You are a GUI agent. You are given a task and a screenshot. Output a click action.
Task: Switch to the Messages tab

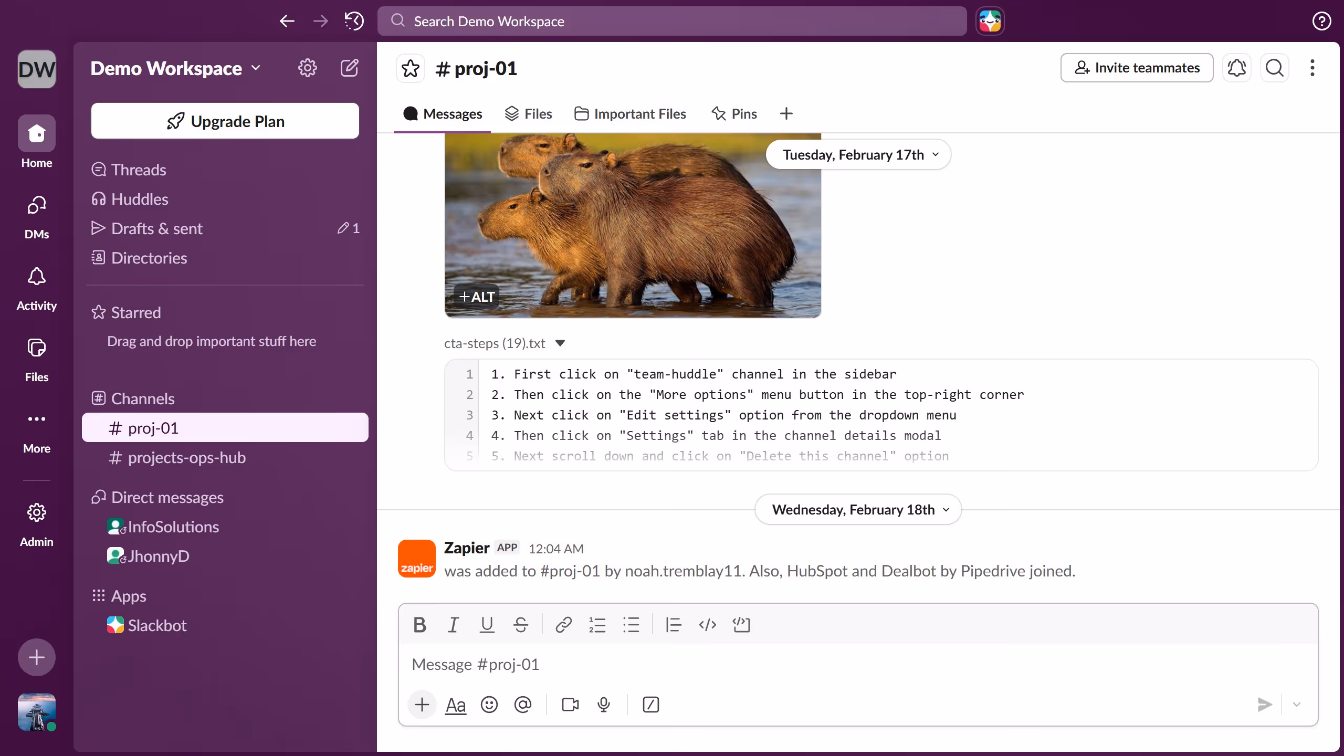tap(443, 114)
